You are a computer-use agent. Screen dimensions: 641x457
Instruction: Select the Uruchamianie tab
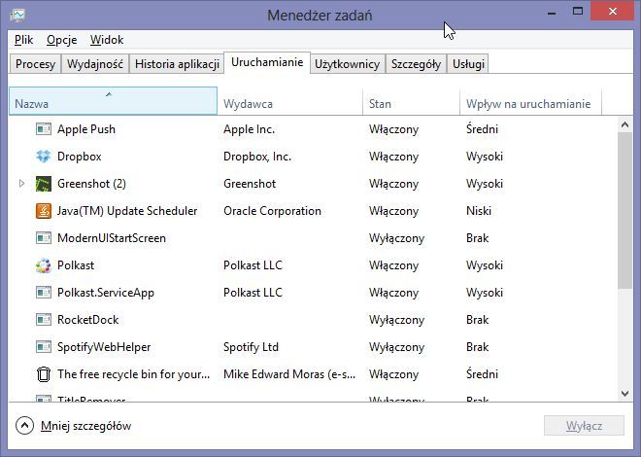point(267,62)
